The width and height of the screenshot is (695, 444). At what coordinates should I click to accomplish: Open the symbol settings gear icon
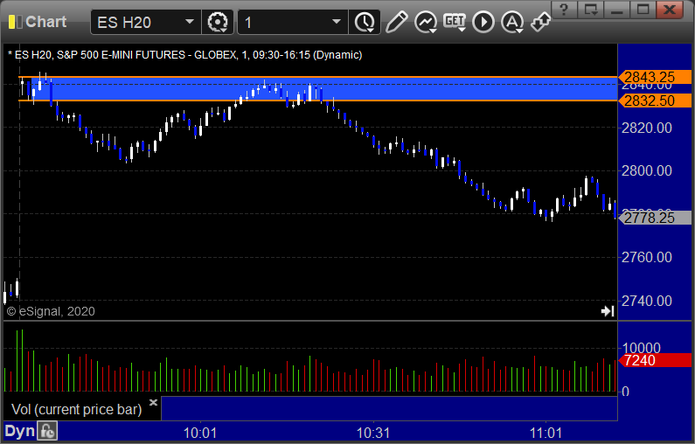218,22
